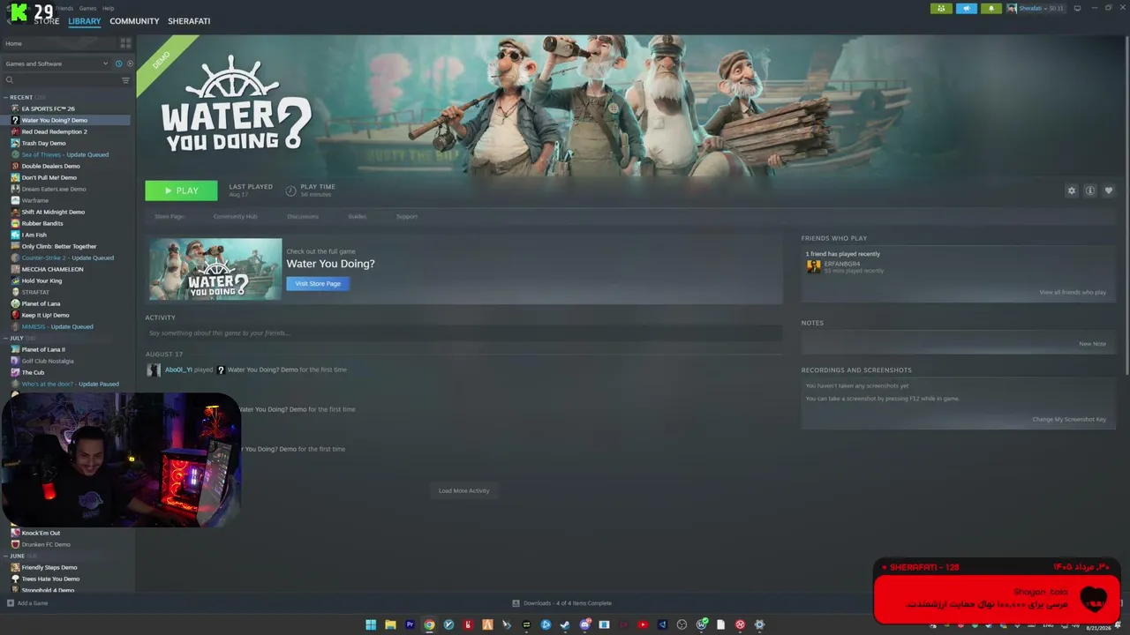
Task: Open the game's Guides link
Action: 357,216
